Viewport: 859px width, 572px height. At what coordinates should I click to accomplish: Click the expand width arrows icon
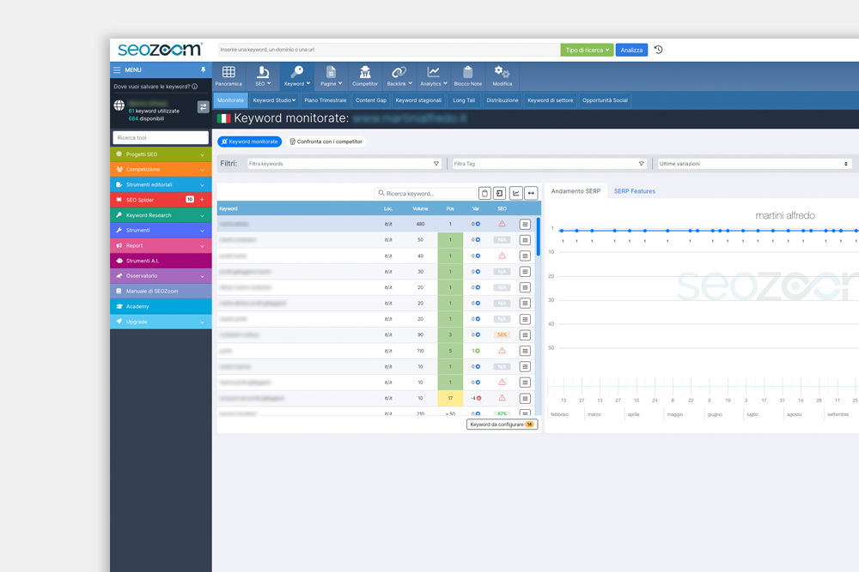tap(531, 193)
